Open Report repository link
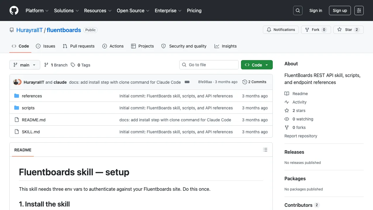The height and width of the screenshot is (210, 373). 301,136
